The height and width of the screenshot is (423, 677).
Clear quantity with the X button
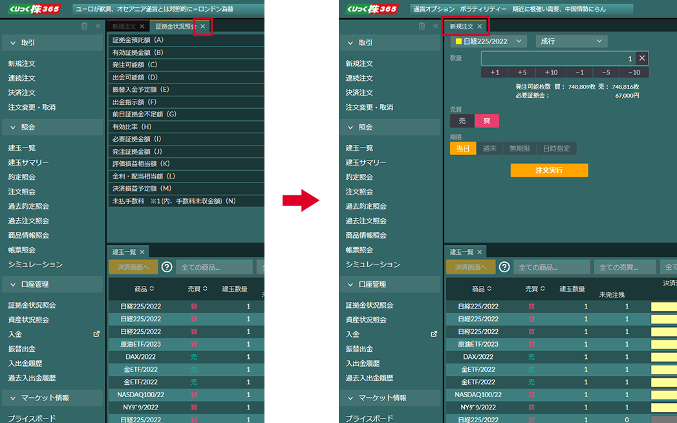coord(642,58)
